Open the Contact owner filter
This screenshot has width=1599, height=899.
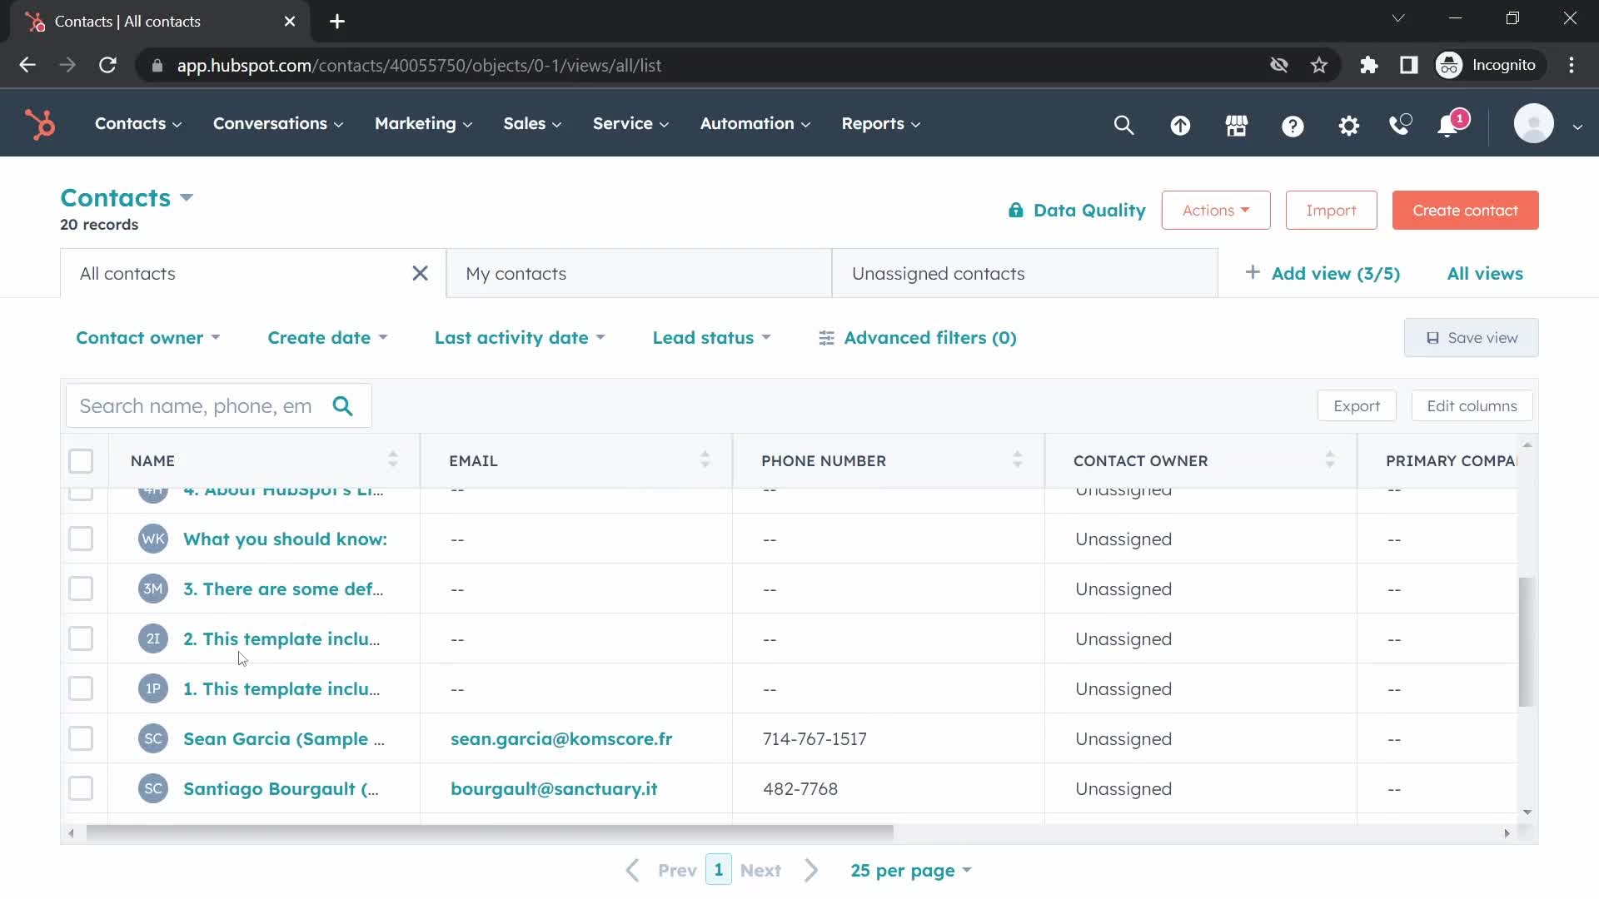click(148, 338)
